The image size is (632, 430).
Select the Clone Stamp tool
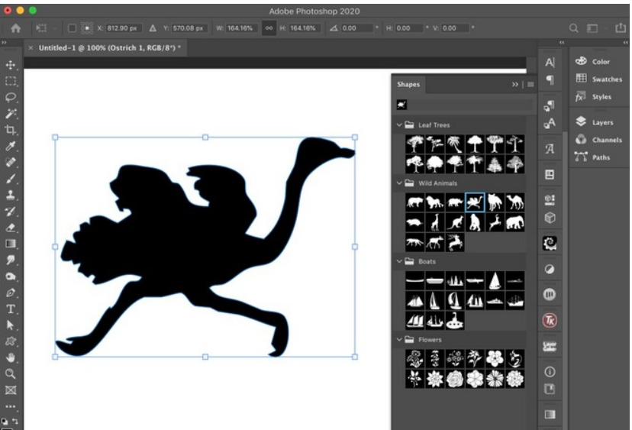[x=11, y=195]
